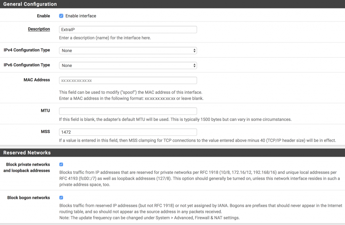Click the Block private networks label
345x225 pixels.
(x=27, y=167)
